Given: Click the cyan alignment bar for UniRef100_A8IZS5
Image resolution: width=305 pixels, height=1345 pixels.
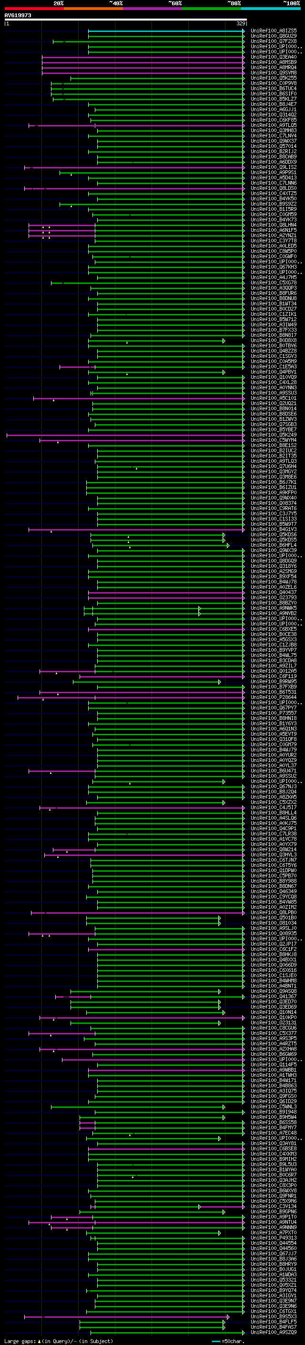Looking at the screenshot, I should tap(166, 31).
